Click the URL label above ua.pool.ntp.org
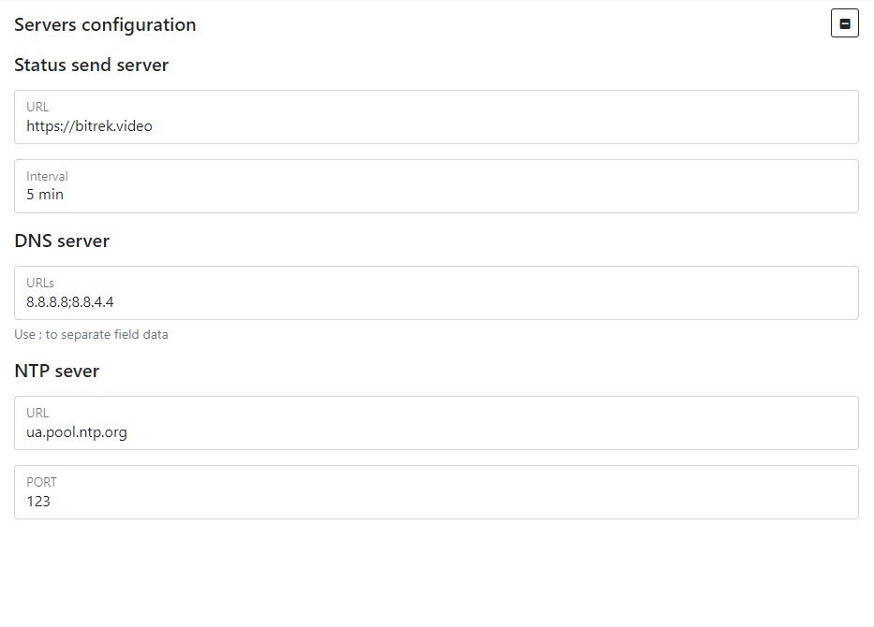The width and height of the screenshot is (874, 627). [37, 413]
